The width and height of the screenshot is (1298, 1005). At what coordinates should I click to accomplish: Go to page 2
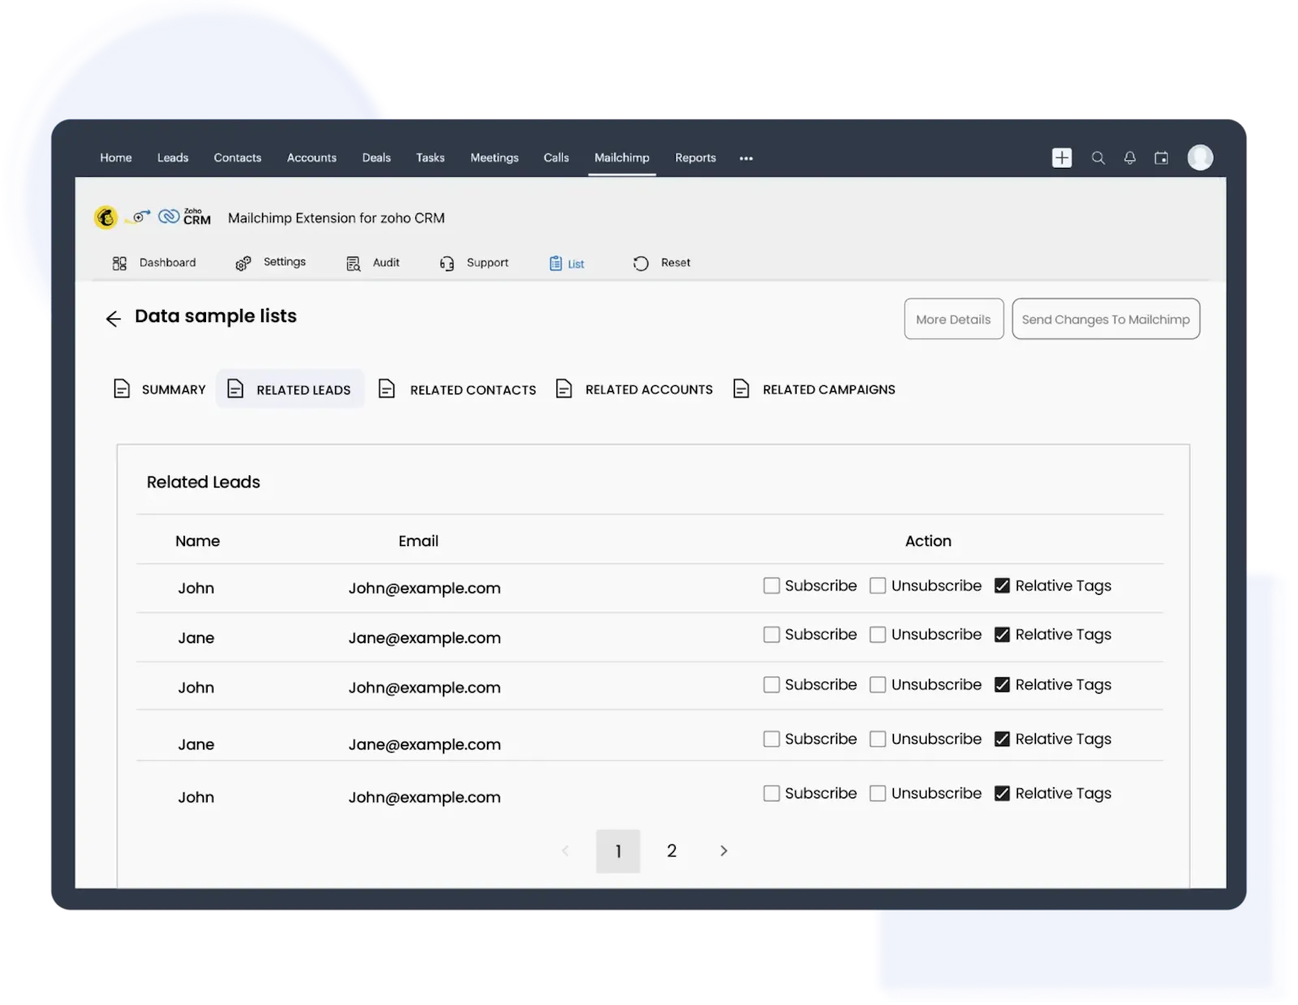[672, 850]
